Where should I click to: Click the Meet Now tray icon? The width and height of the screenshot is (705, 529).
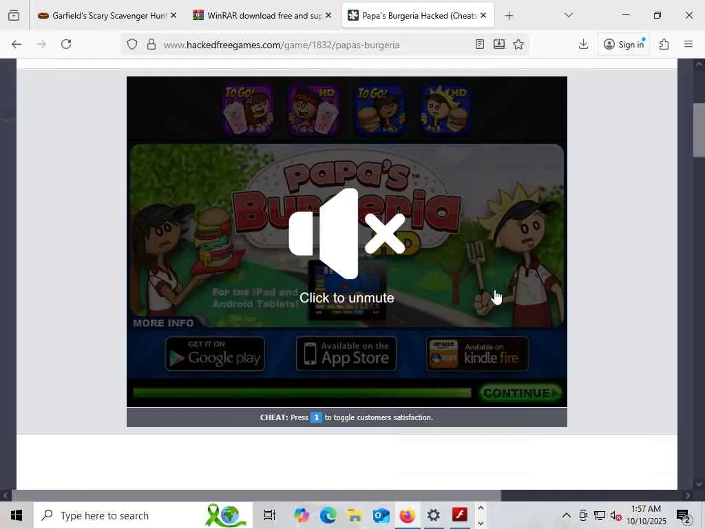click(583, 515)
